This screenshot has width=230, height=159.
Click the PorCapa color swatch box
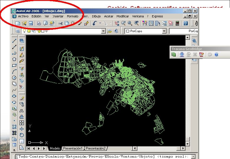128,31
